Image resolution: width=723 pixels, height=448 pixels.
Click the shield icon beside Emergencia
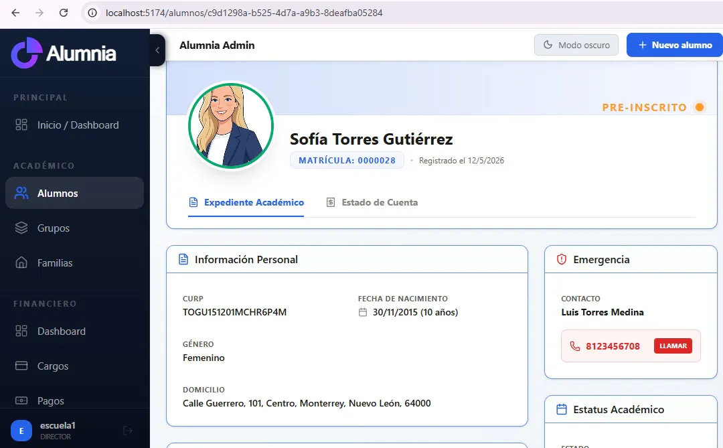[x=562, y=259]
